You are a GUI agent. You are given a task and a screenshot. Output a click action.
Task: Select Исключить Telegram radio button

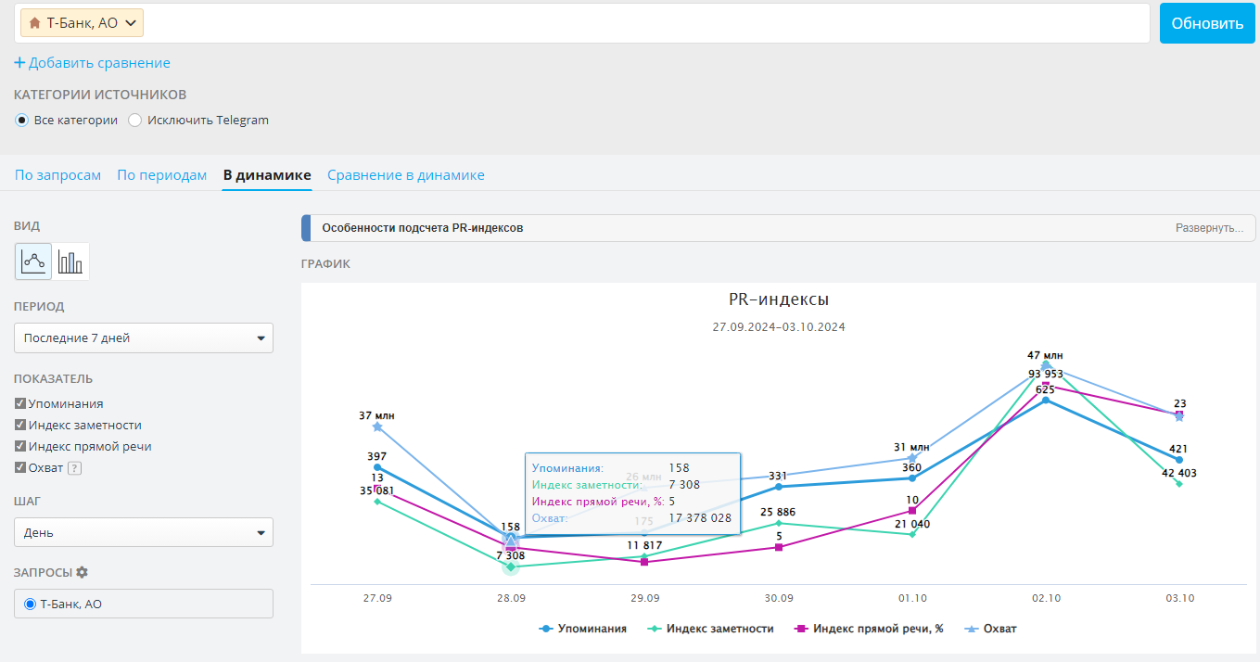(x=135, y=120)
